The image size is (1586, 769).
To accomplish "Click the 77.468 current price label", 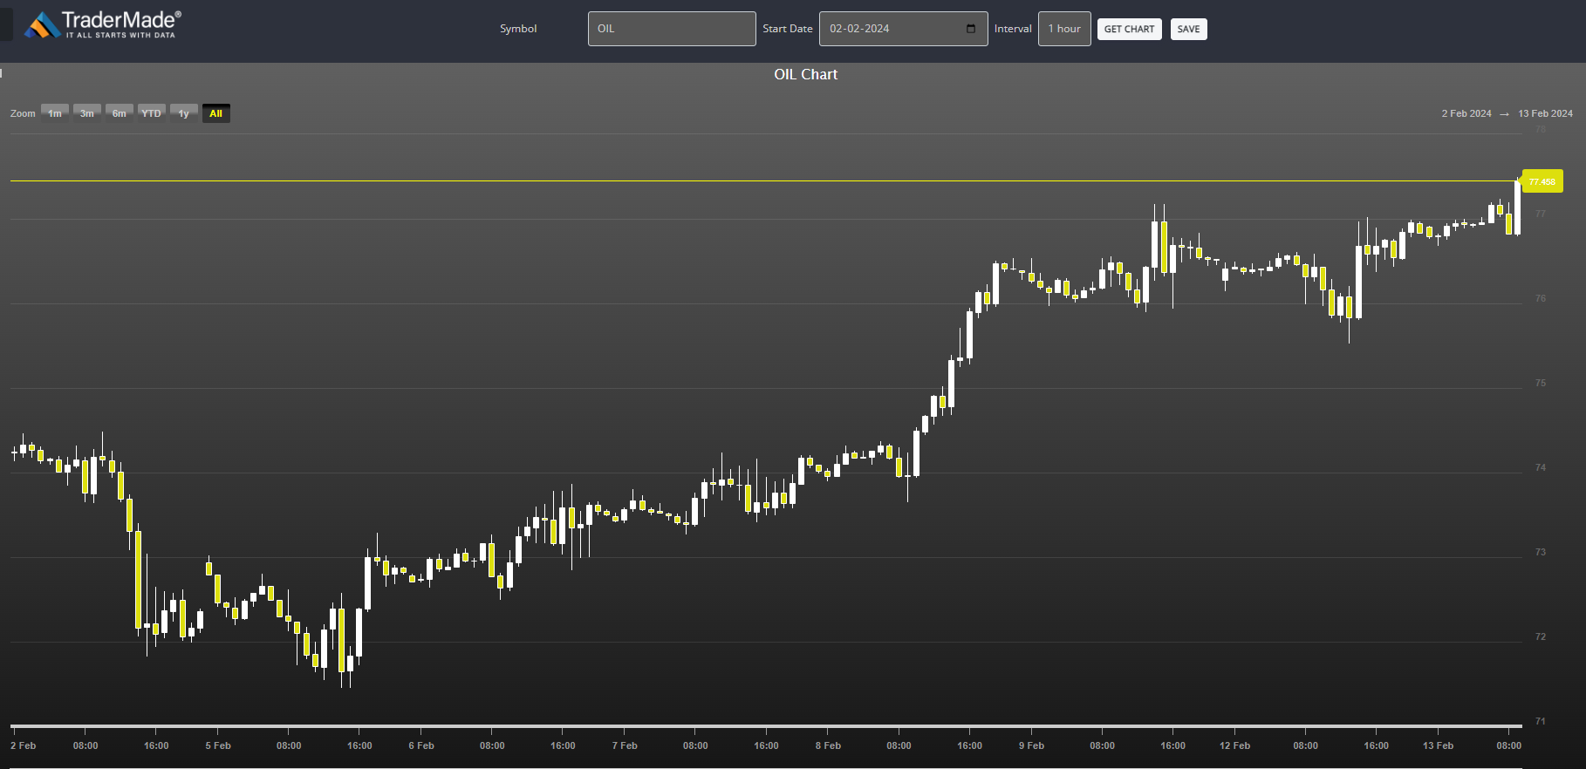I will pos(1542,181).
